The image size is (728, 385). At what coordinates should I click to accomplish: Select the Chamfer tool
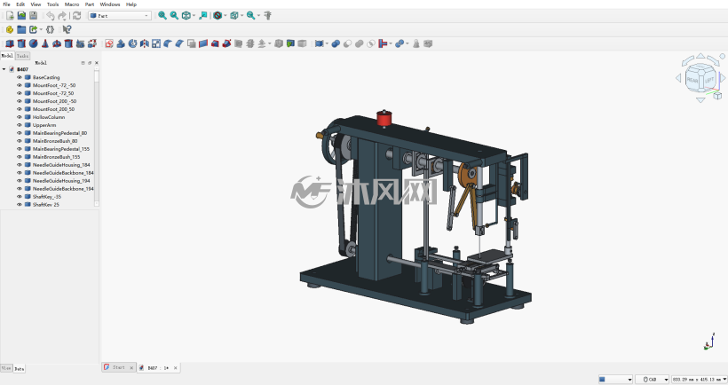coord(179,43)
